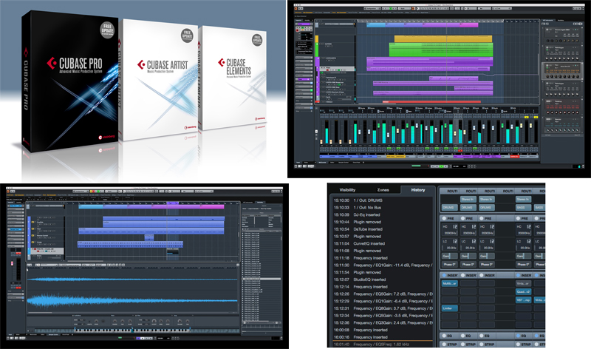Toggle EQ on the channel with Quad insert
Image resolution: width=591 pixels, height=352 pixels.
pos(519,336)
